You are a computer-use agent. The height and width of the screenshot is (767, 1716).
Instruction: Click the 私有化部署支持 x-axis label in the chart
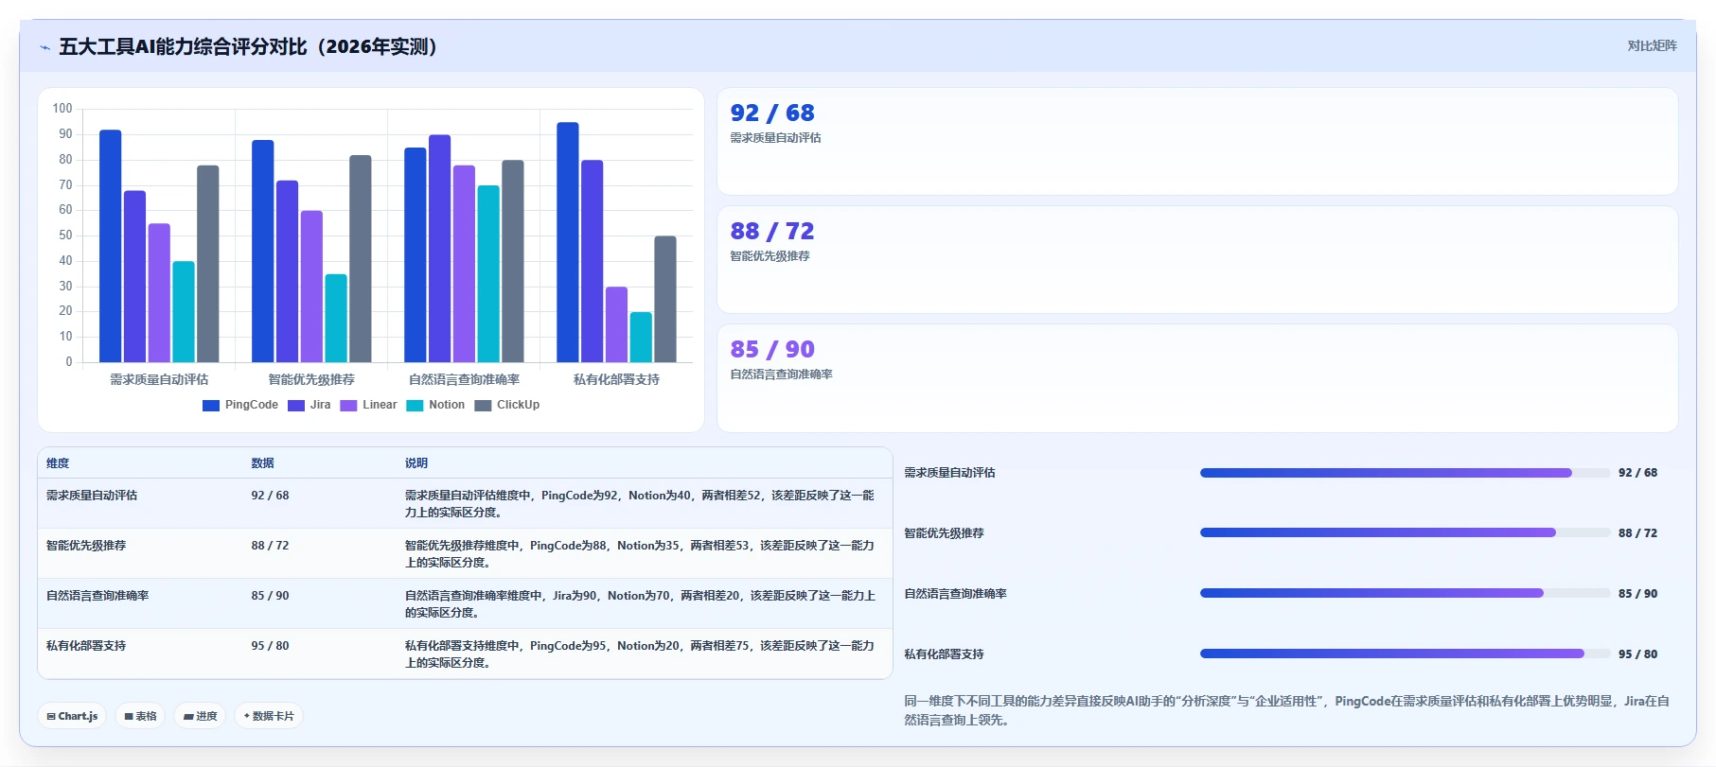pos(616,379)
